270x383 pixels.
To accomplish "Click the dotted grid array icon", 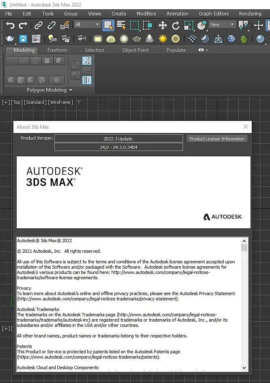I will click(192, 39).
